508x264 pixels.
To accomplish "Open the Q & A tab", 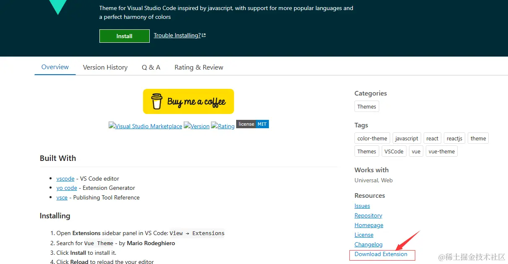I will click(x=151, y=67).
